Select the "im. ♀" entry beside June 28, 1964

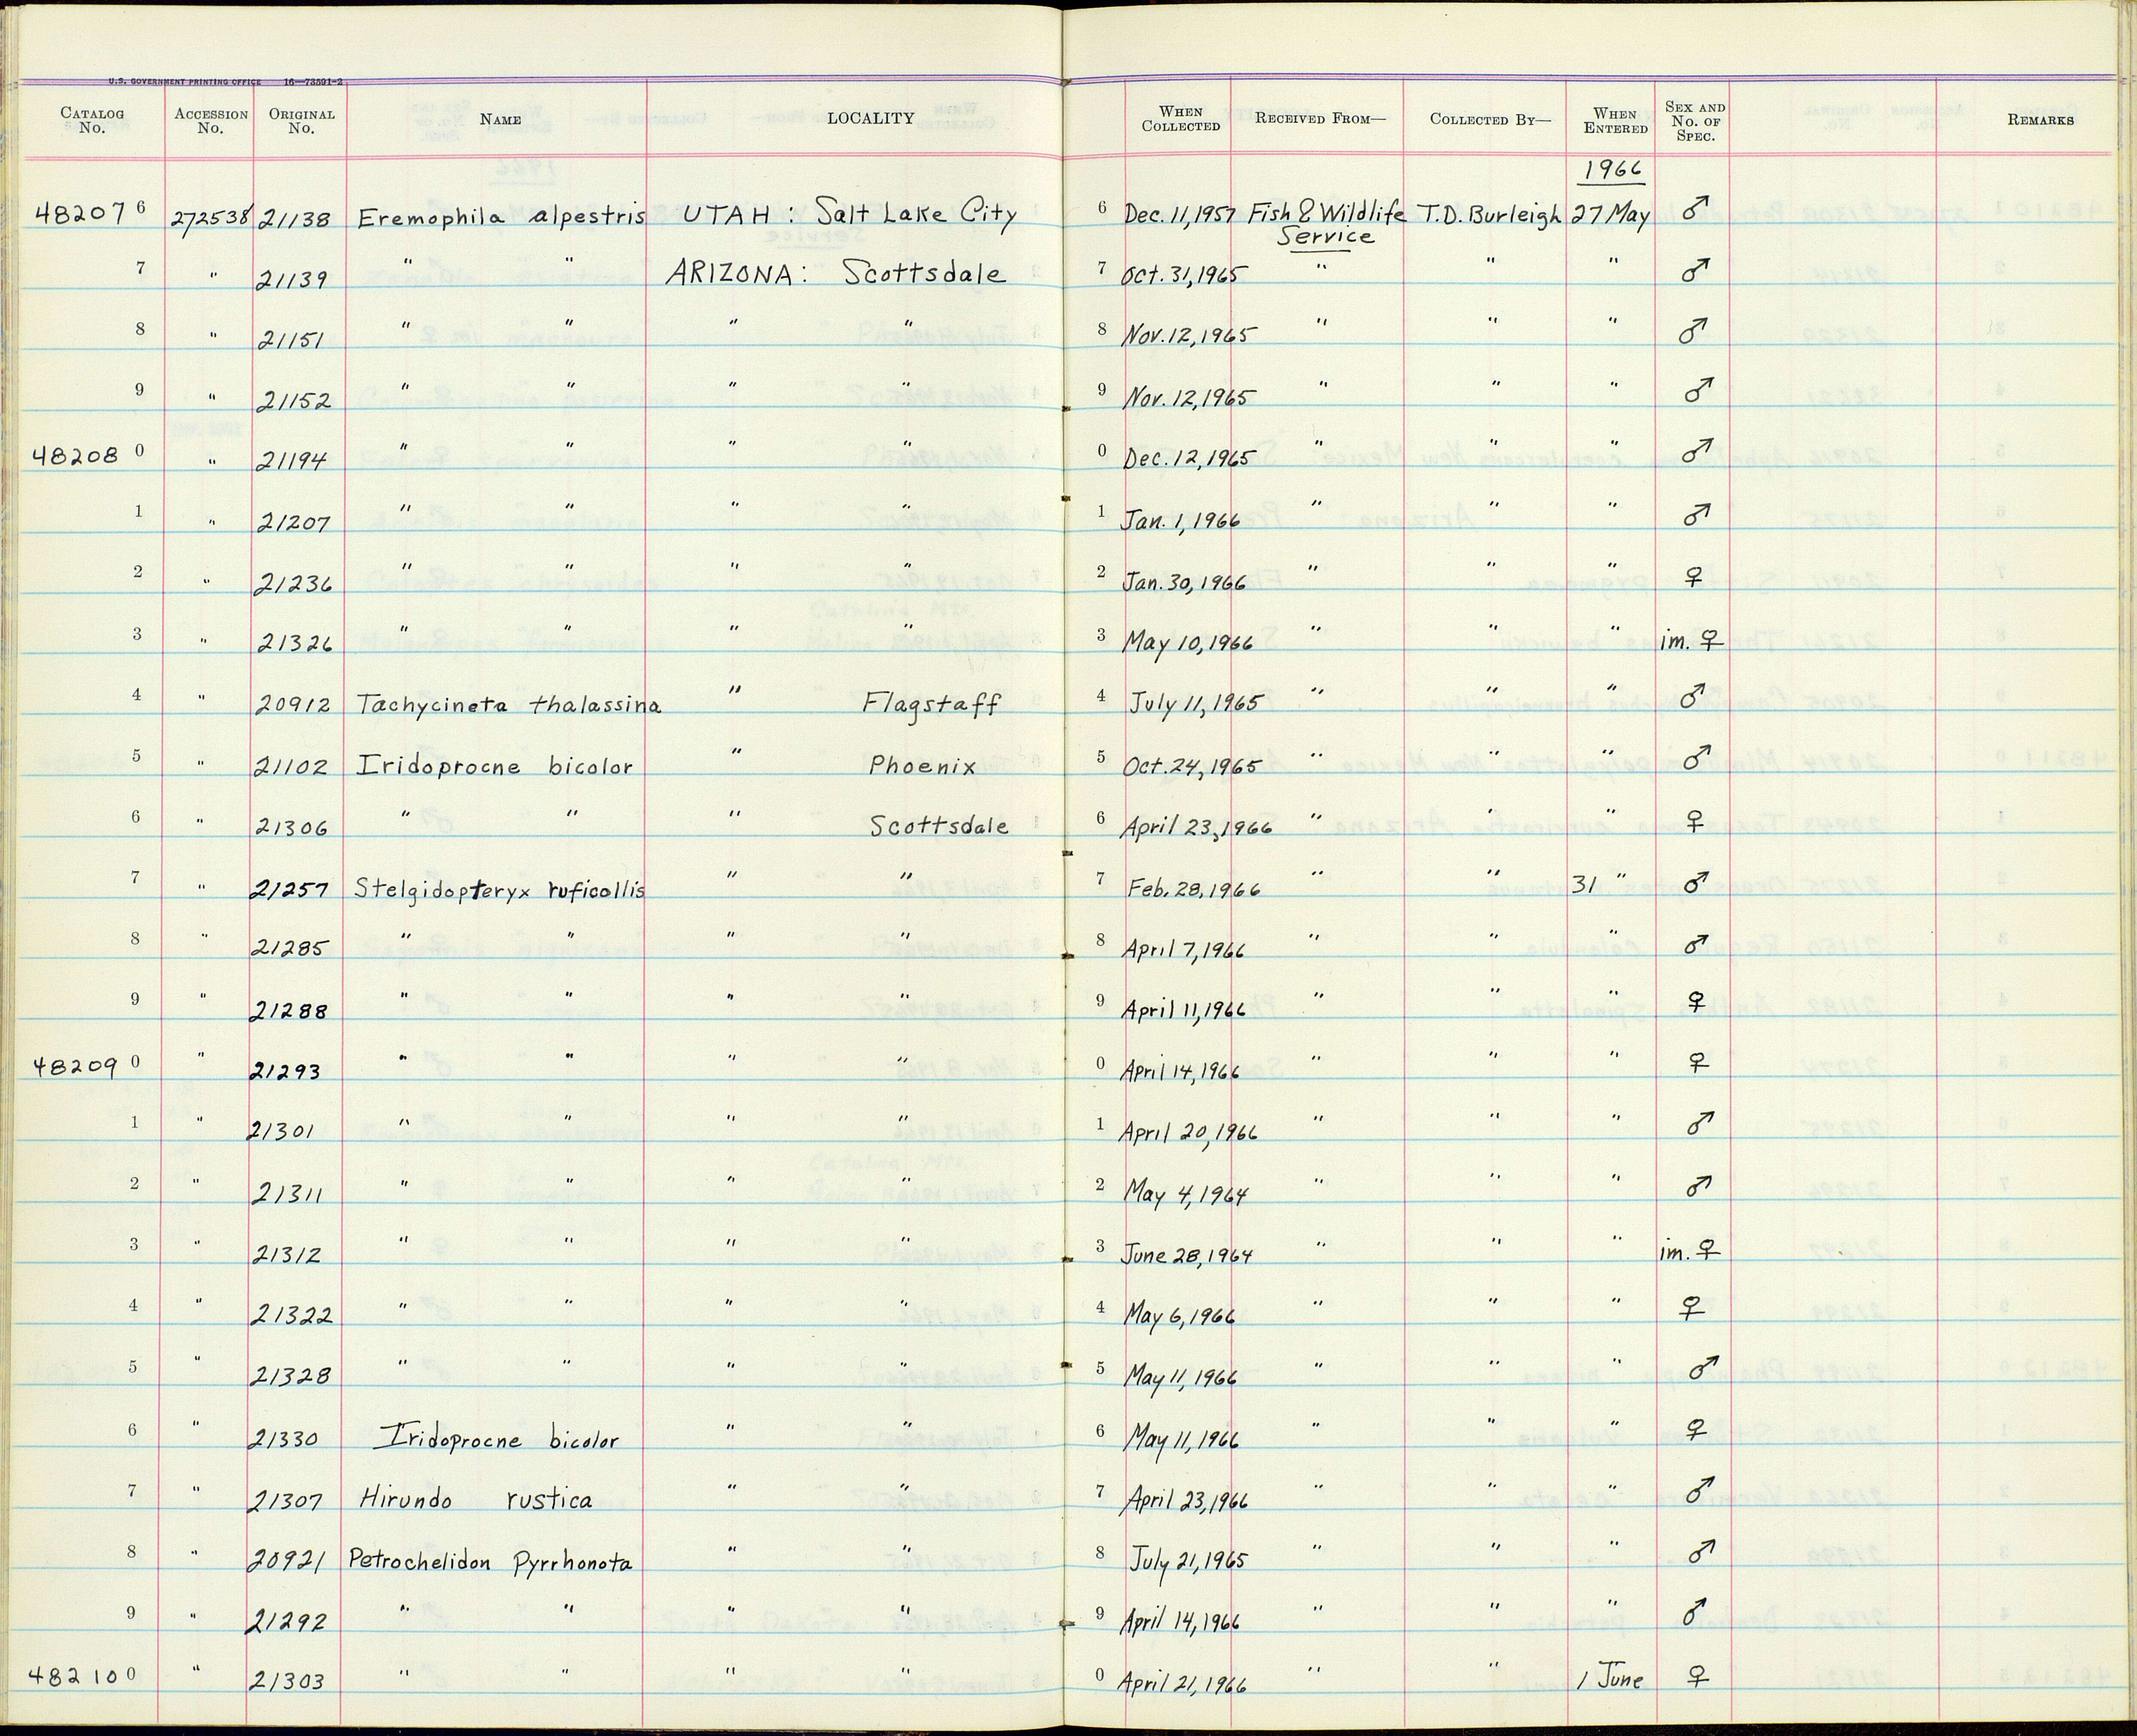[1689, 1250]
